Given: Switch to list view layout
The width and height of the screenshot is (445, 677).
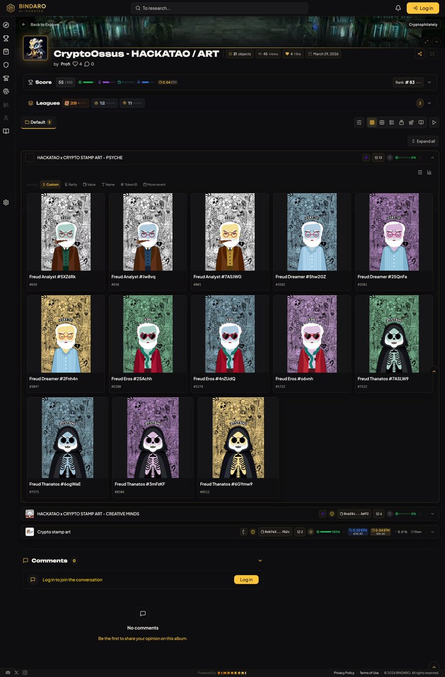Looking at the screenshot, I should [x=391, y=122].
